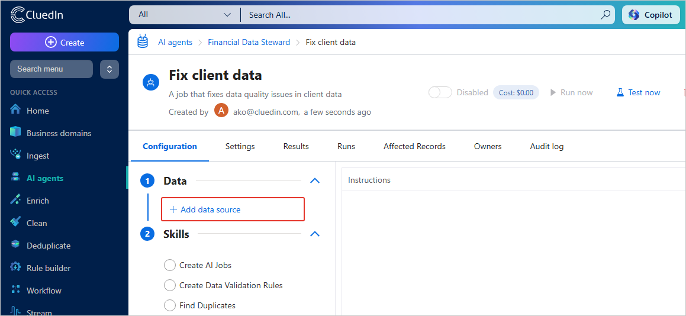Switch to the Affected Records tab
This screenshot has height=316, width=686.
click(414, 147)
